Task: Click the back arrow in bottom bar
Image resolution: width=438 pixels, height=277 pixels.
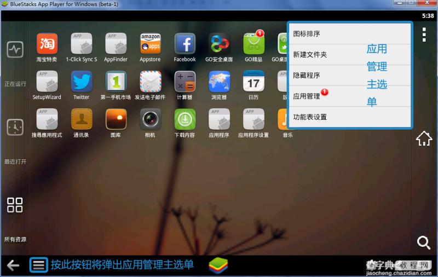Action: tap(13, 265)
